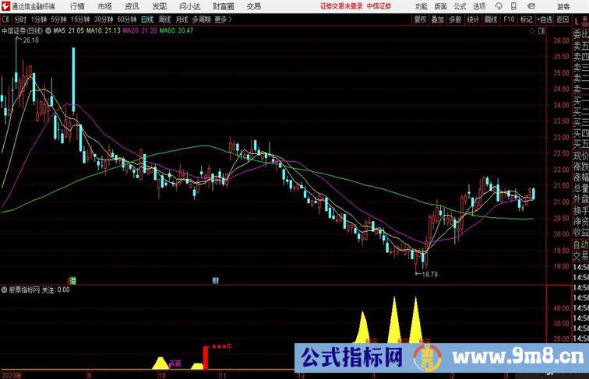Click the 通达信 red logo icon
The height and width of the screenshot is (379, 589).
[x=5, y=5]
